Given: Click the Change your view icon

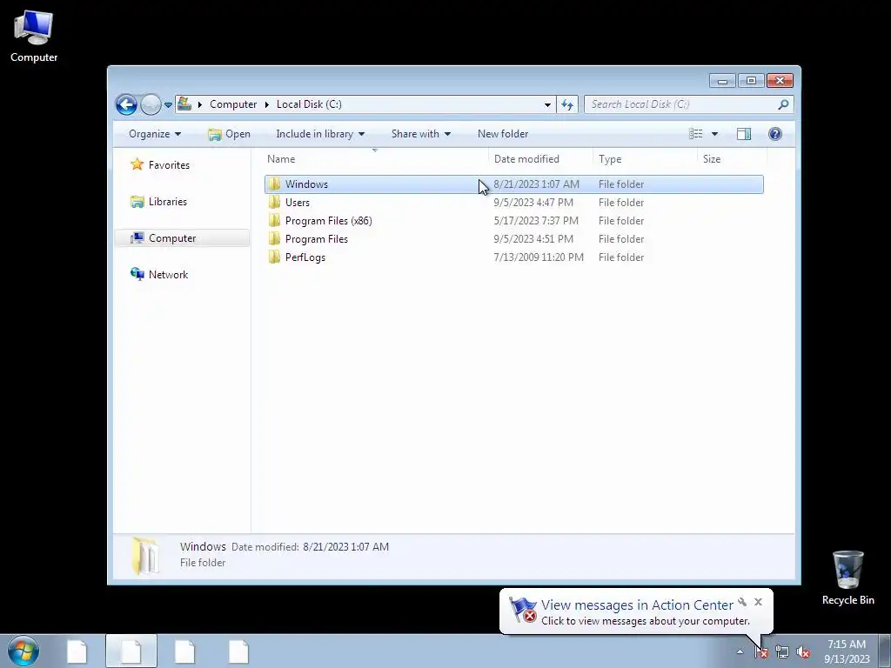Looking at the screenshot, I should tap(696, 134).
